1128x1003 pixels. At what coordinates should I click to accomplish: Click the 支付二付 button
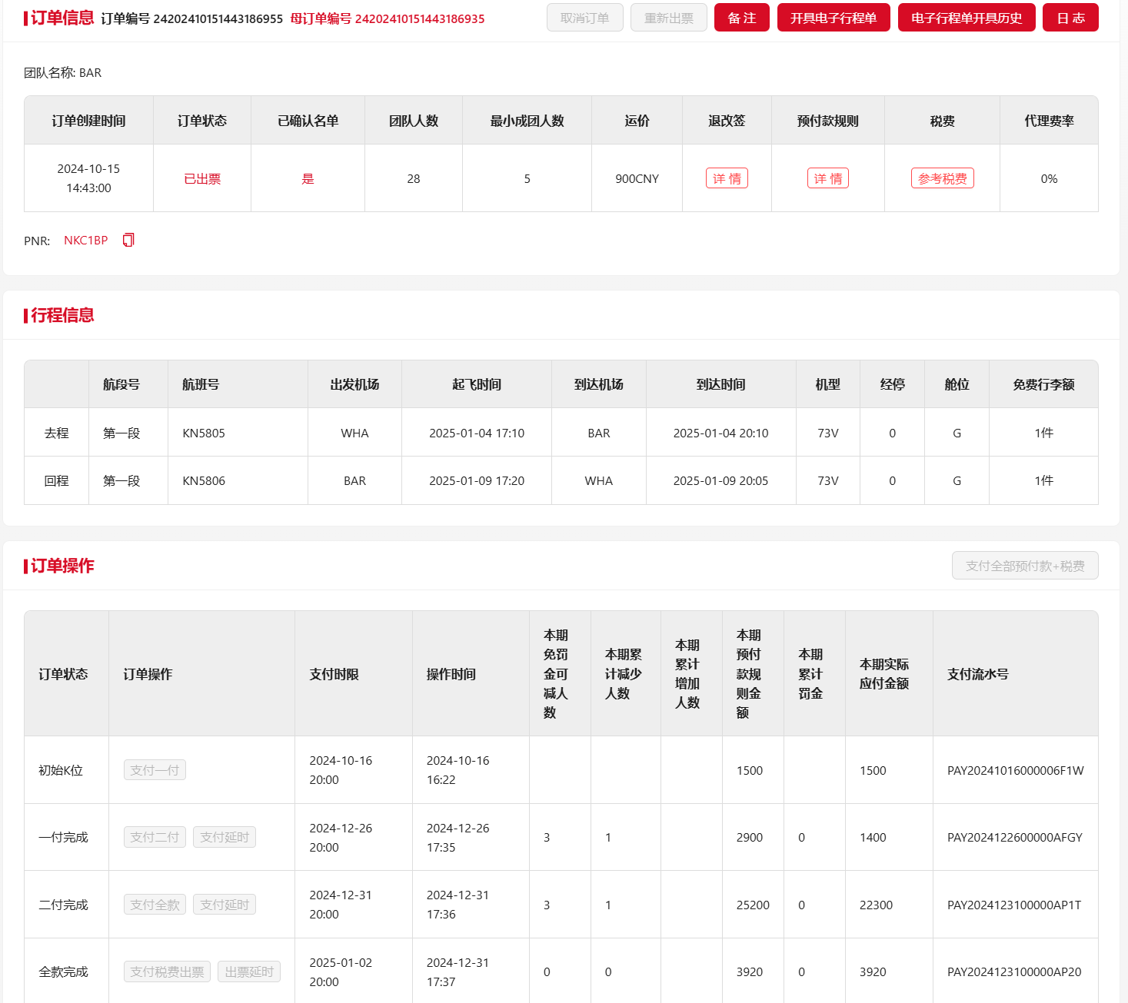(x=155, y=837)
